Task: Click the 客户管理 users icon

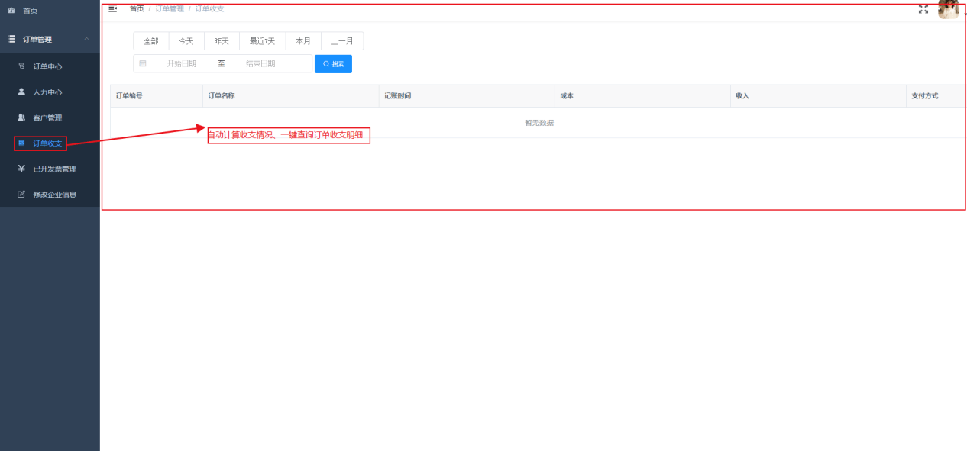Action: coord(21,118)
